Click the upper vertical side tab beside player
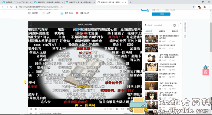 (185, 27)
